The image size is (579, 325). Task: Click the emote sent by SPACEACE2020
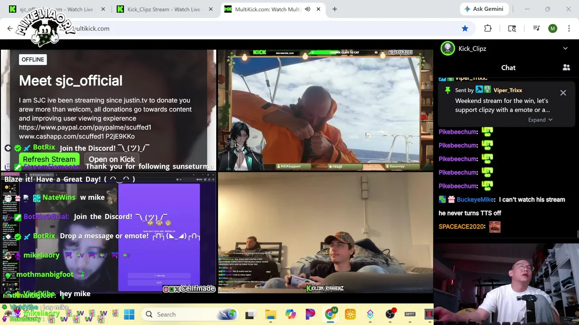pyautogui.click(x=495, y=227)
